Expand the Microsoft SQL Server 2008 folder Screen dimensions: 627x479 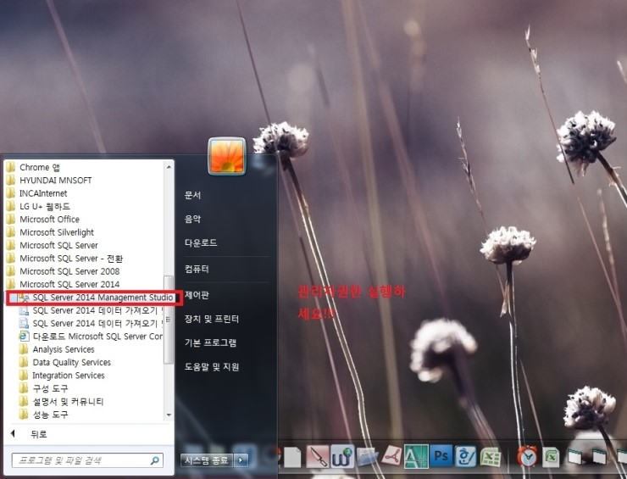pos(63,271)
